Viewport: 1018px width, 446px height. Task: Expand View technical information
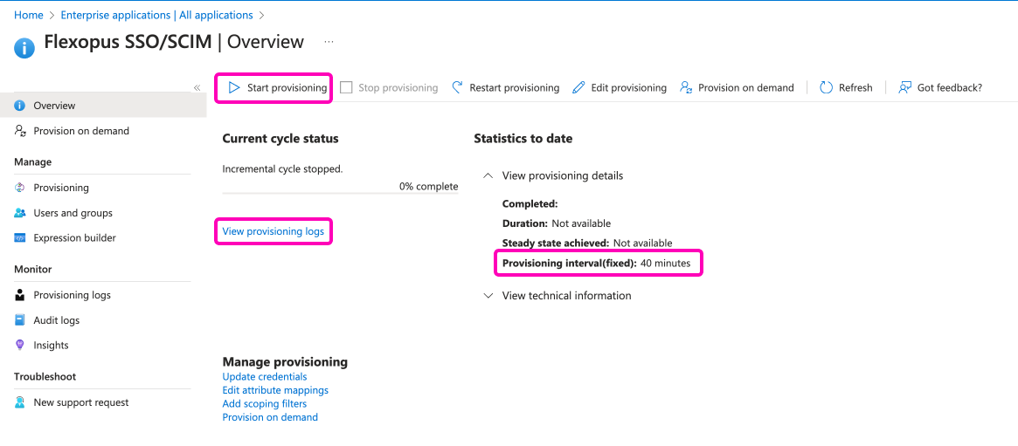[488, 296]
